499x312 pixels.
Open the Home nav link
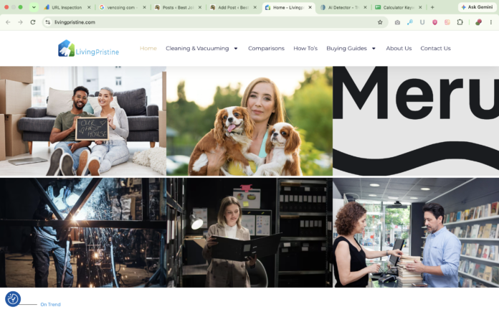[x=148, y=48]
